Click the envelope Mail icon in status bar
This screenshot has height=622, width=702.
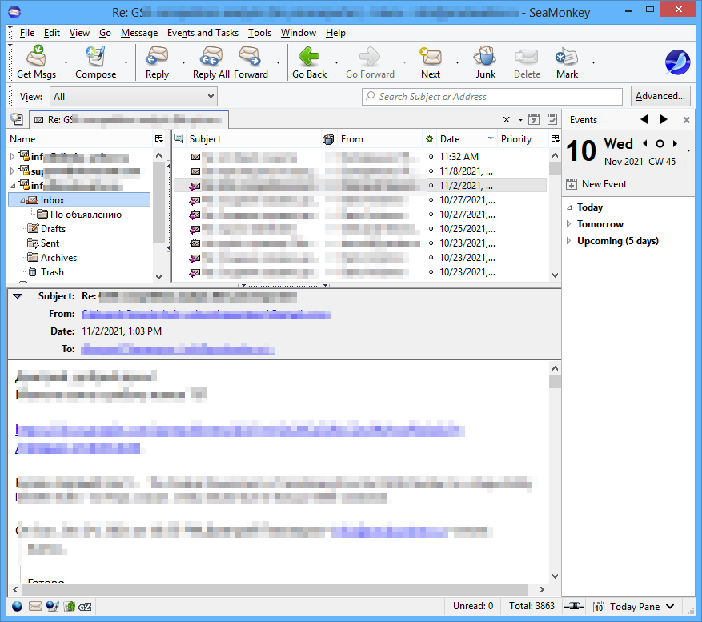[x=35, y=606]
